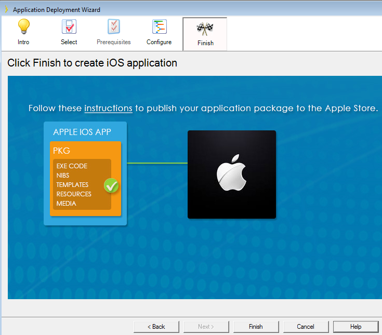Screen dimensions: 382x335
Task: Select the Finish tab label
Action: [x=205, y=43]
